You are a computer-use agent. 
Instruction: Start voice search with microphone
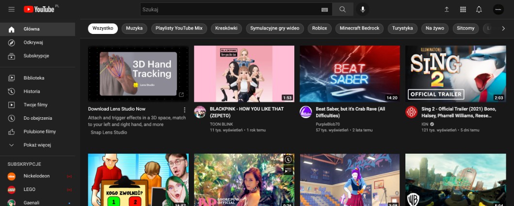(x=362, y=10)
